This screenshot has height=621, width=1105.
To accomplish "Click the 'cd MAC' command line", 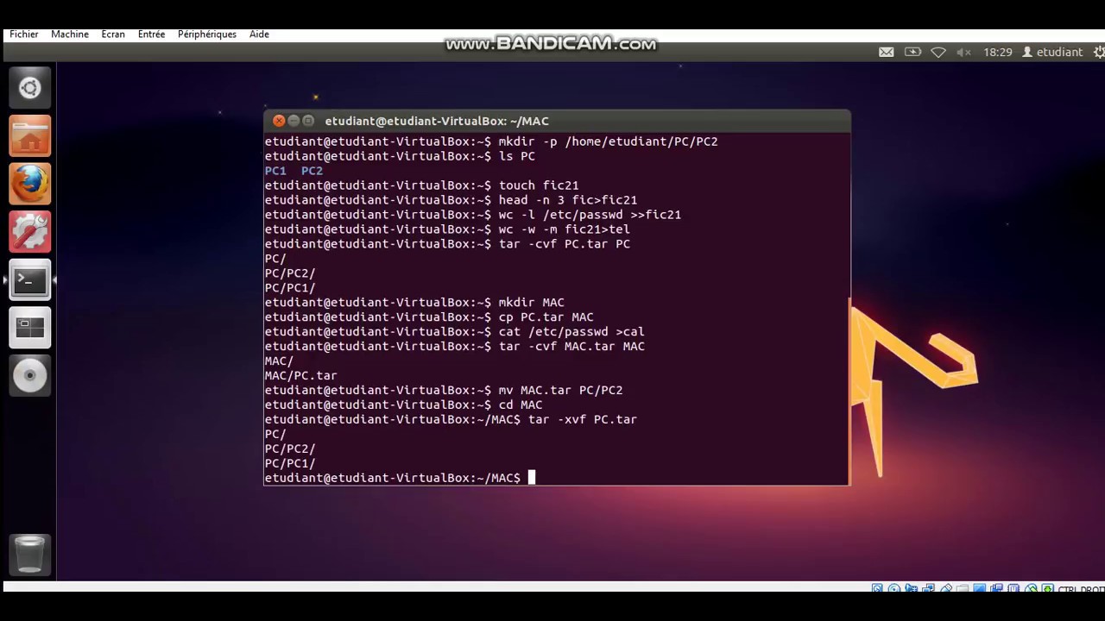I will 521,405.
